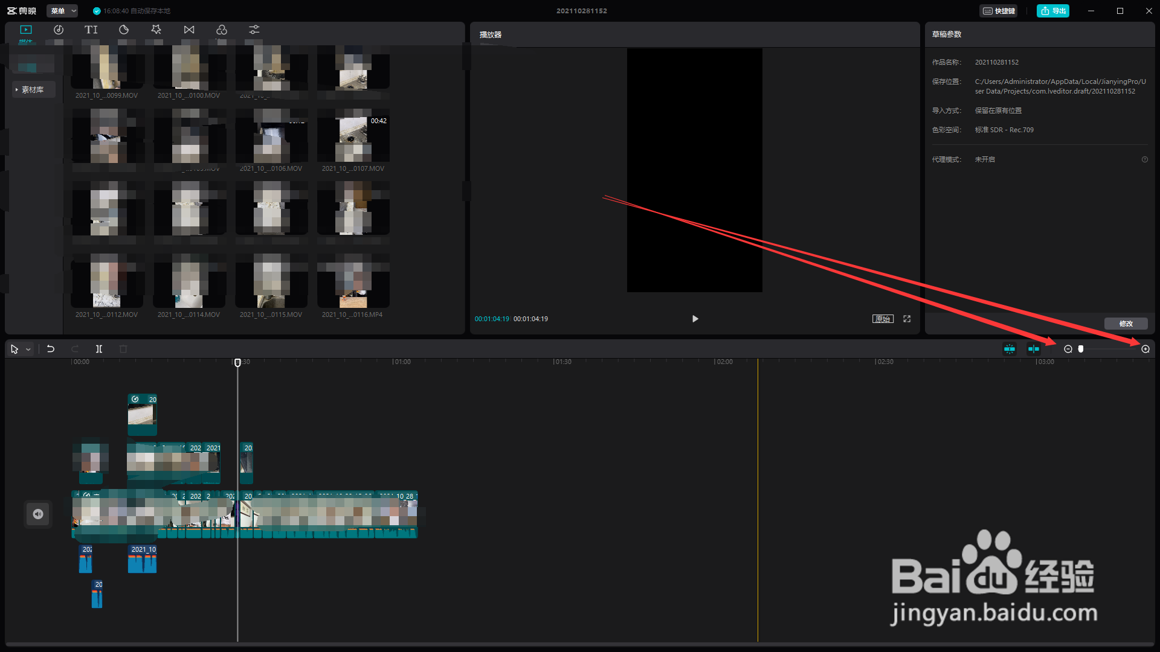Open the Stickers tab icon
The height and width of the screenshot is (652, 1160).
(x=124, y=30)
